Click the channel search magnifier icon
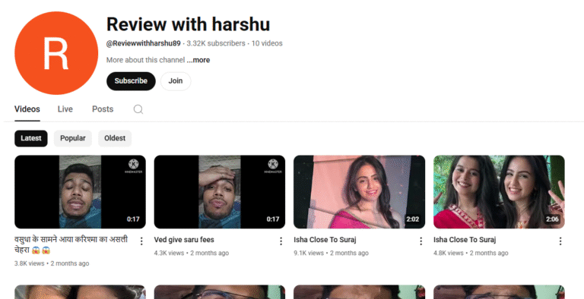This screenshot has width=584, height=299. pos(138,109)
